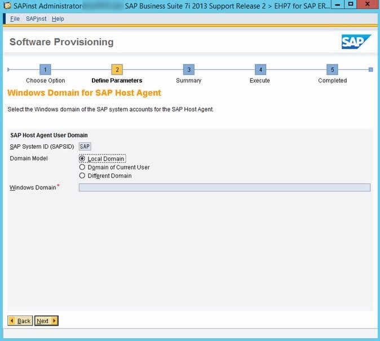Click the 'Domain Model' label

[29, 158]
